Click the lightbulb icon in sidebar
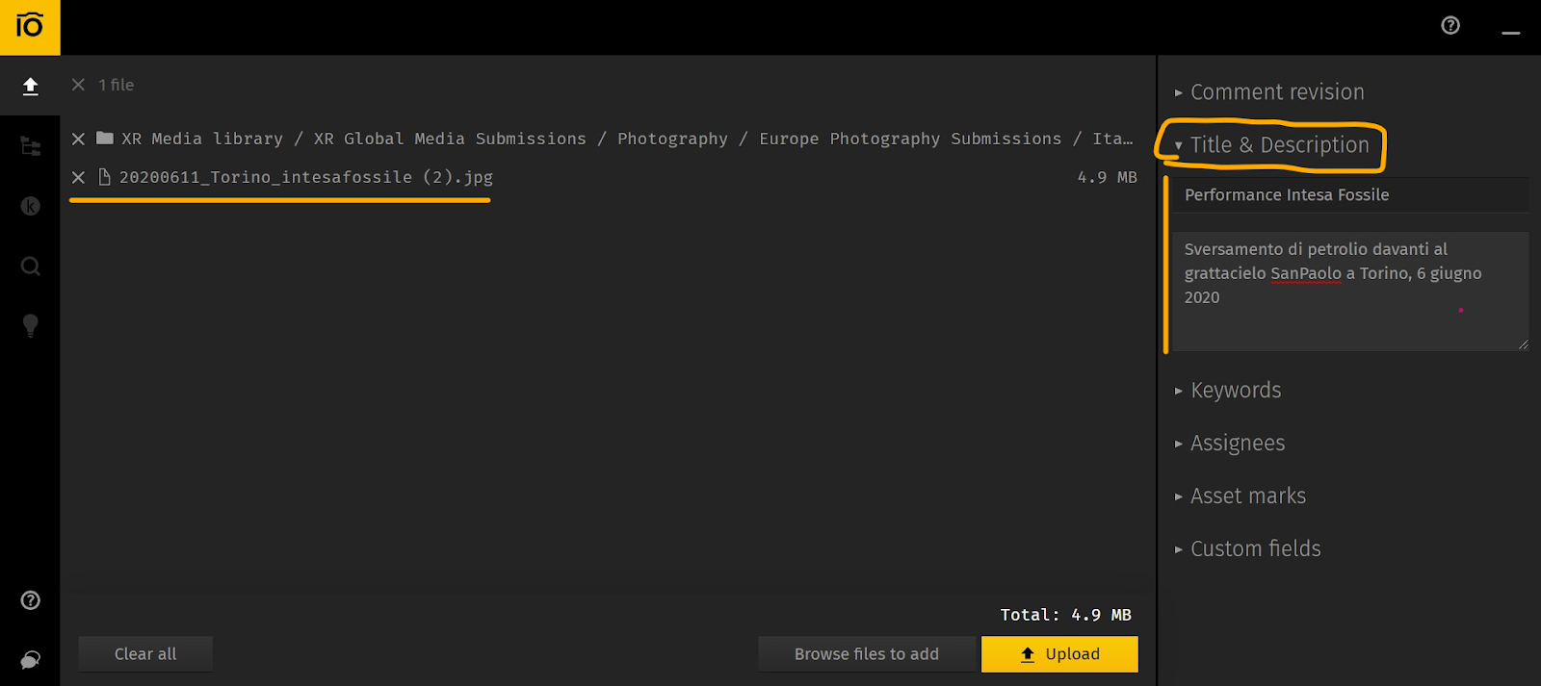 click(30, 325)
